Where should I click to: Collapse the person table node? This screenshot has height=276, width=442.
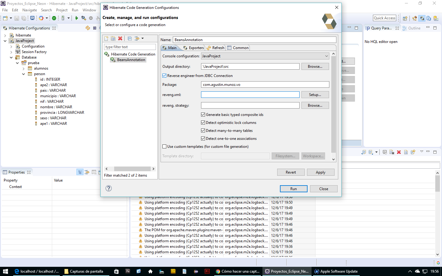click(24, 74)
